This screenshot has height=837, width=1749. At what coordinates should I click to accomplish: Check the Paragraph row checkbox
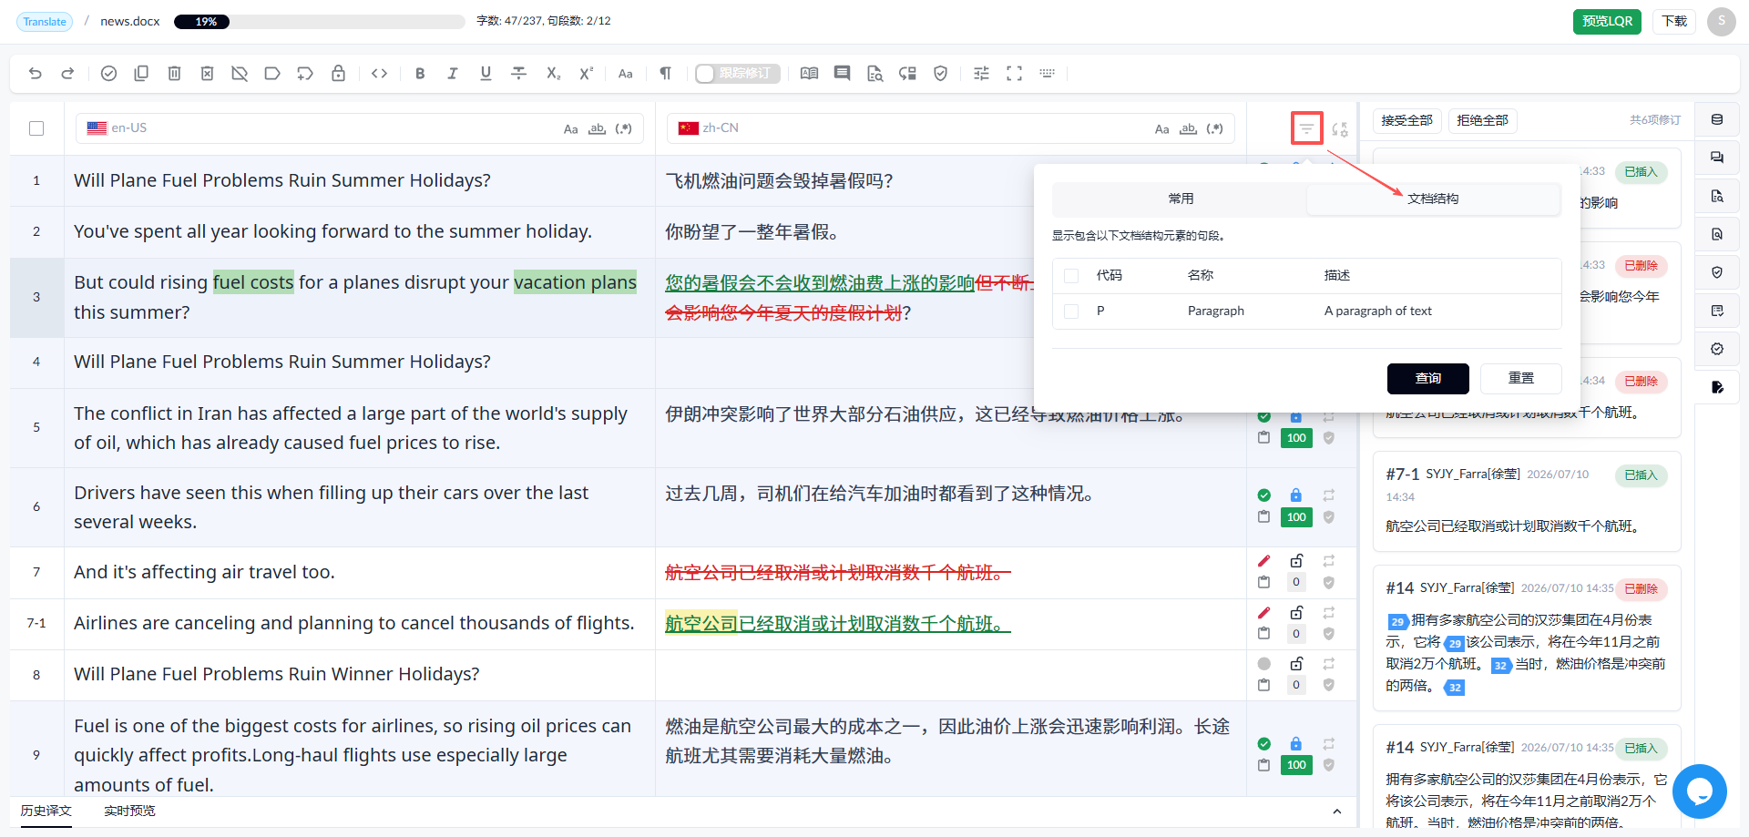pos(1071,311)
